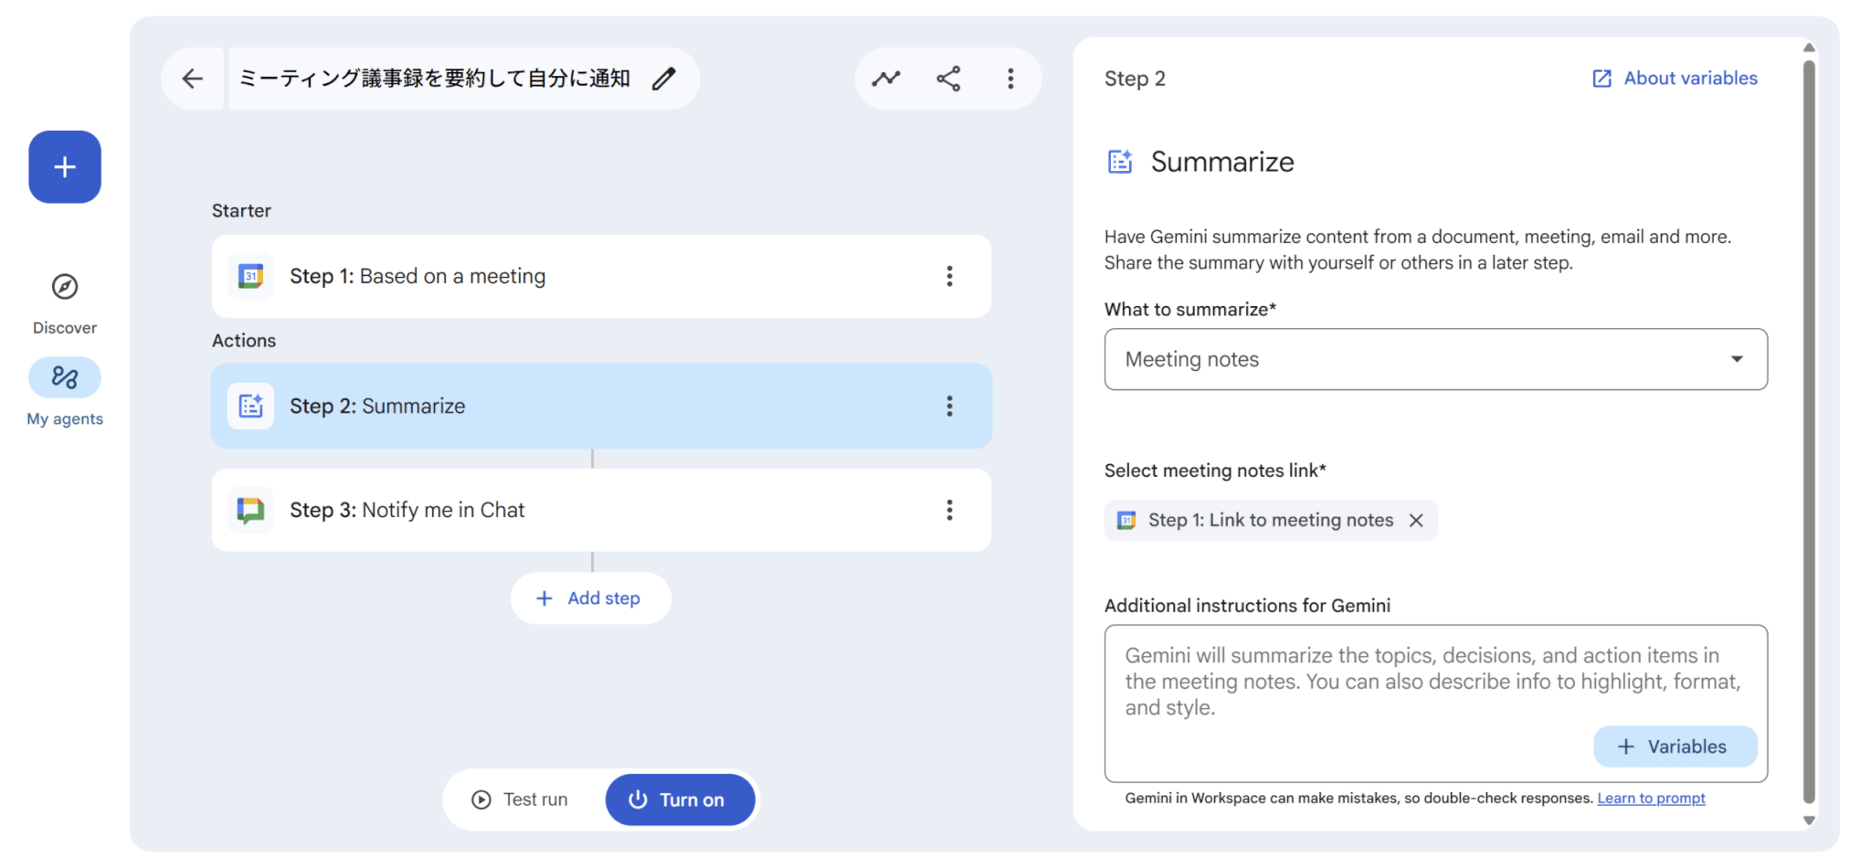Remove the Link to meeting notes chip

[x=1416, y=520]
